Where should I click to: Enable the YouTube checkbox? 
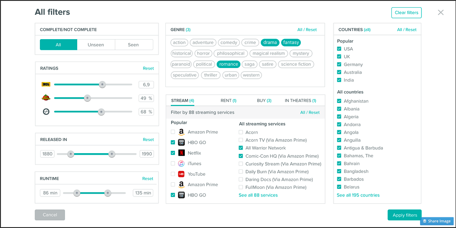click(173, 174)
